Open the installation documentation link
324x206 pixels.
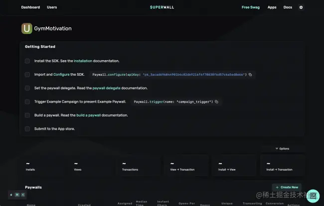83,61
